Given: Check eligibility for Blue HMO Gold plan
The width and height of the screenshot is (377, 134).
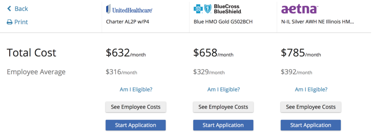Looking at the screenshot, I should (223, 89).
